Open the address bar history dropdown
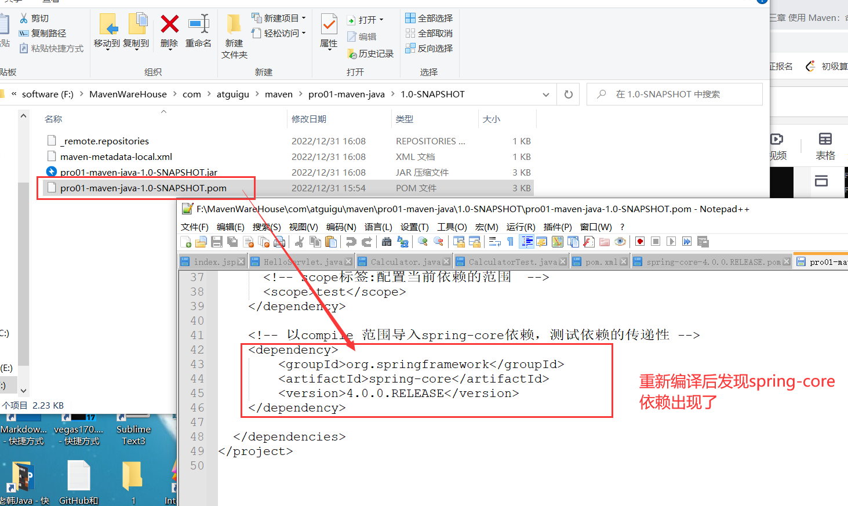The width and height of the screenshot is (848, 506). point(546,94)
